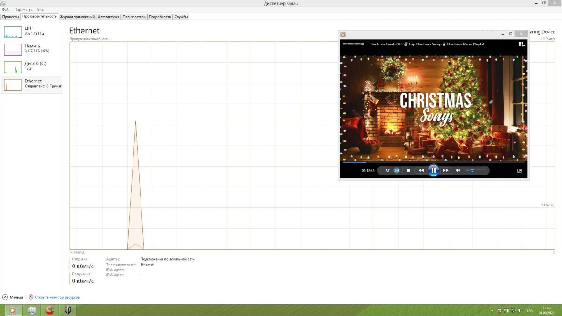Go to the Службы tab
Image resolution: width=562 pixels, height=316 pixels.
click(x=181, y=17)
